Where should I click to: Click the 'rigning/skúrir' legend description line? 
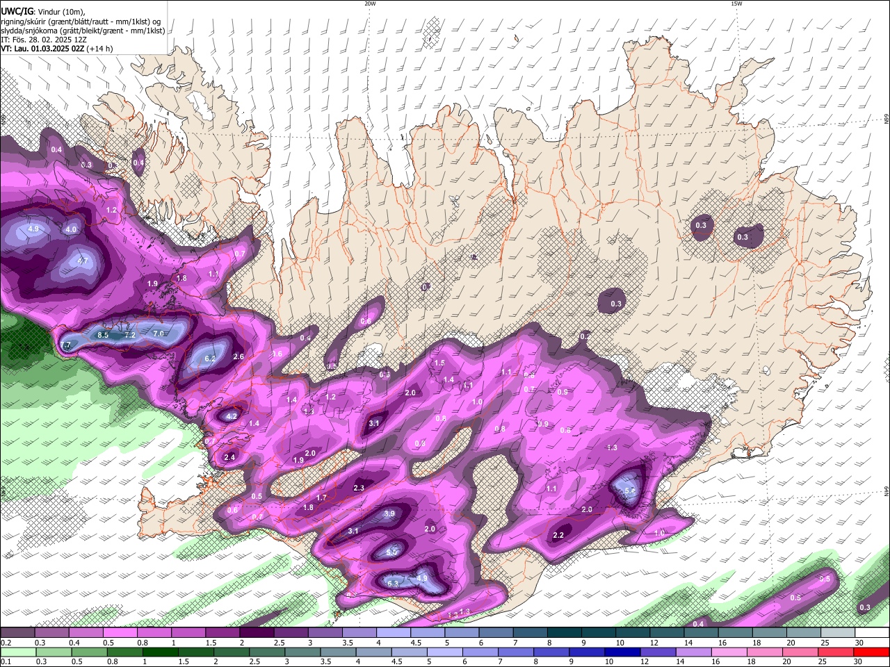point(80,22)
